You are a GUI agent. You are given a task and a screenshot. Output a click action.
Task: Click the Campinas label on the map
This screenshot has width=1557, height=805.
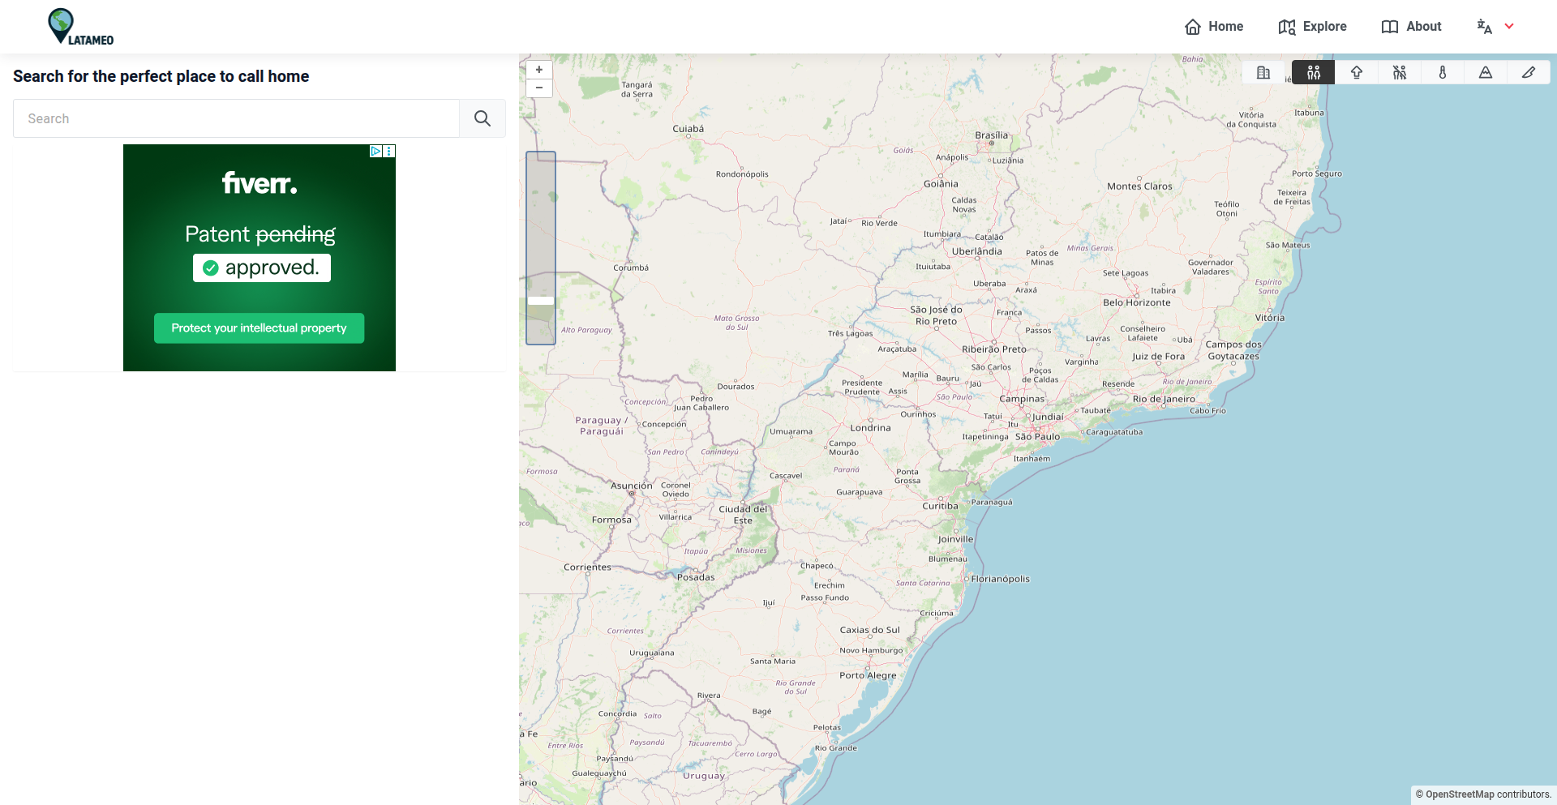(x=1022, y=399)
